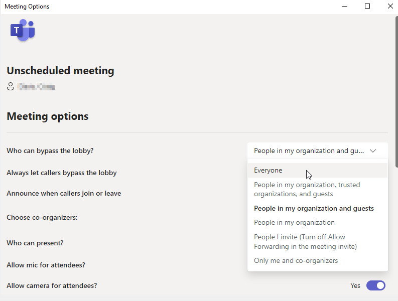Click the blurred organizer name
Viewport: 398px width, 301px height.
click(36, 87)
